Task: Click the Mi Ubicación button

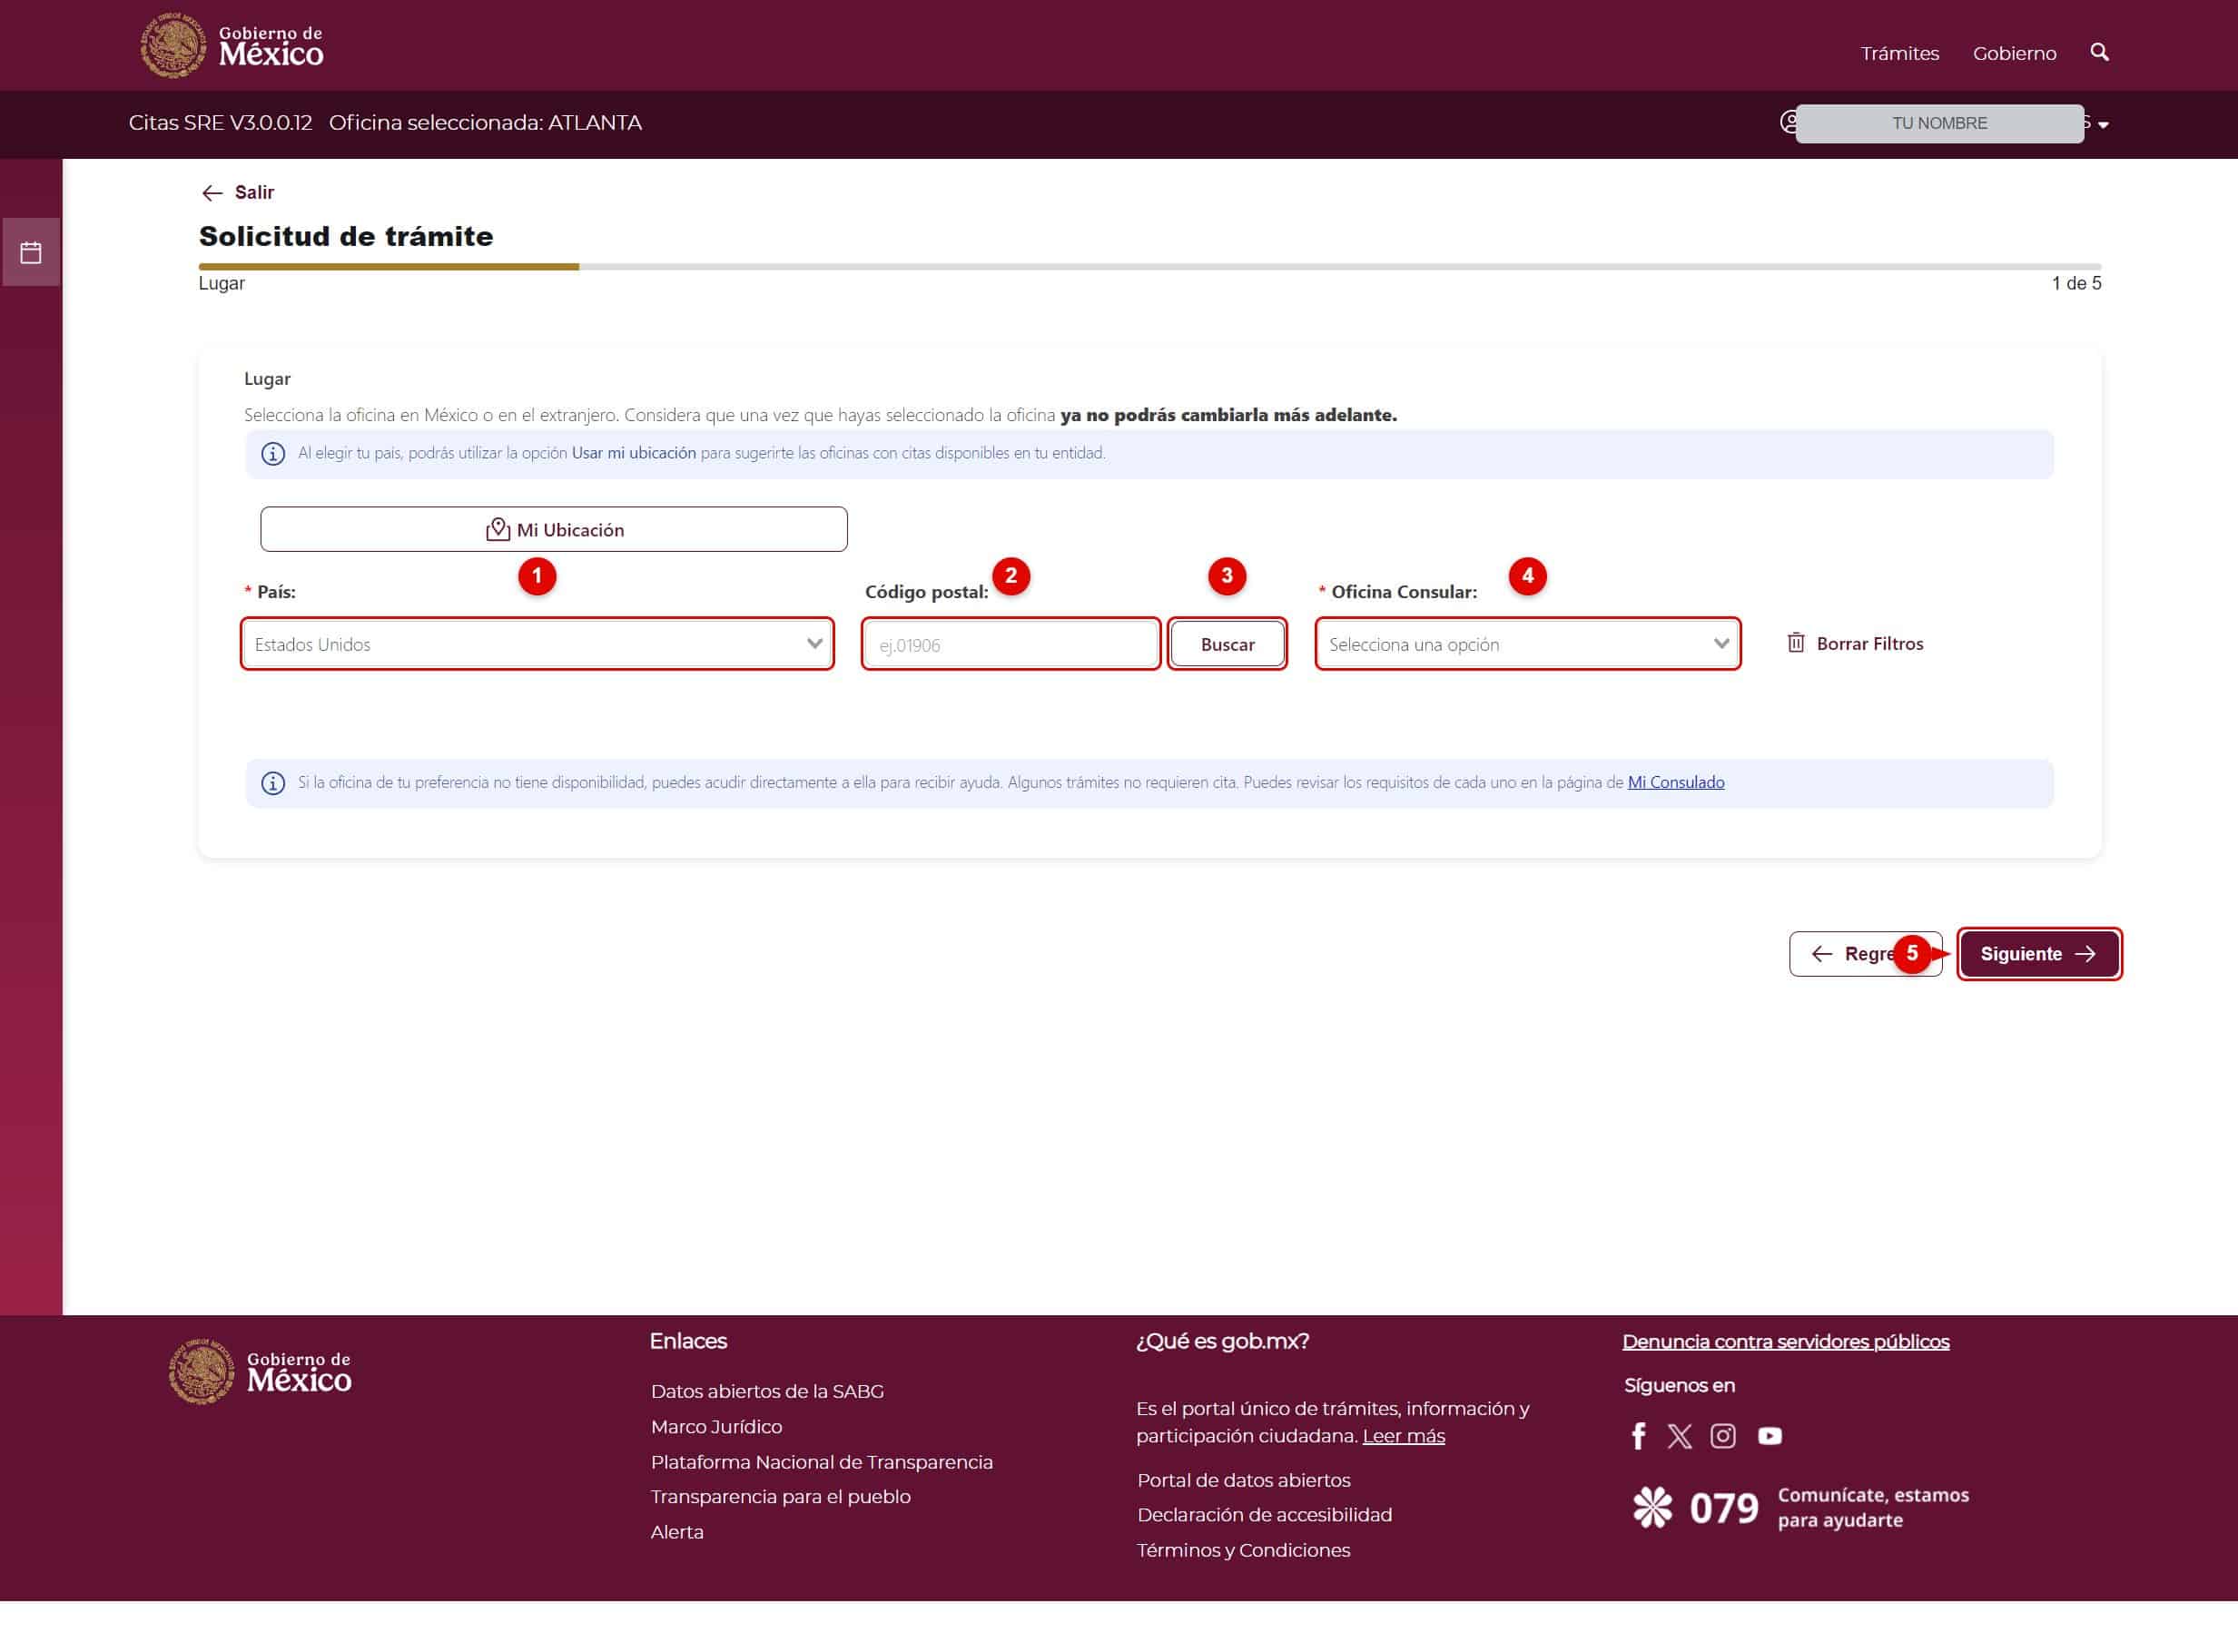Action: point(553,529)
